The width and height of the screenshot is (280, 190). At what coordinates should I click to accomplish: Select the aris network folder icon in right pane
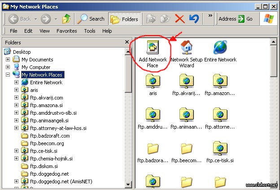[153, 82]
